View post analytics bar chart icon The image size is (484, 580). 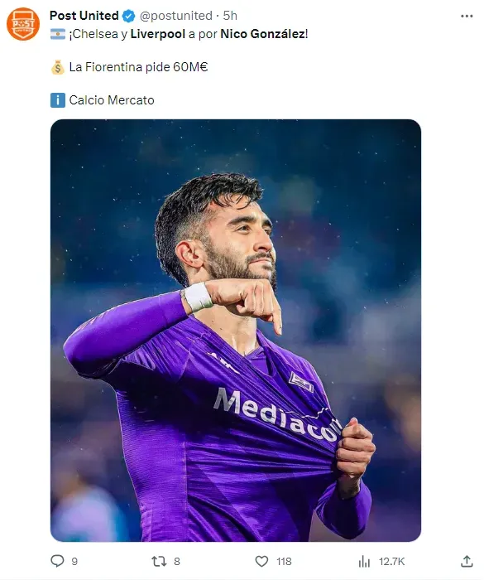(364, 562)
